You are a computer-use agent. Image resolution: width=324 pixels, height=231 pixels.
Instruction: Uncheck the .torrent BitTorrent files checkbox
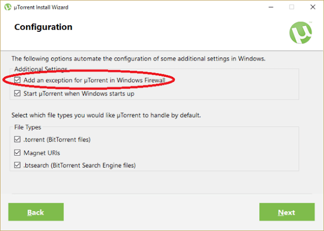17,139
